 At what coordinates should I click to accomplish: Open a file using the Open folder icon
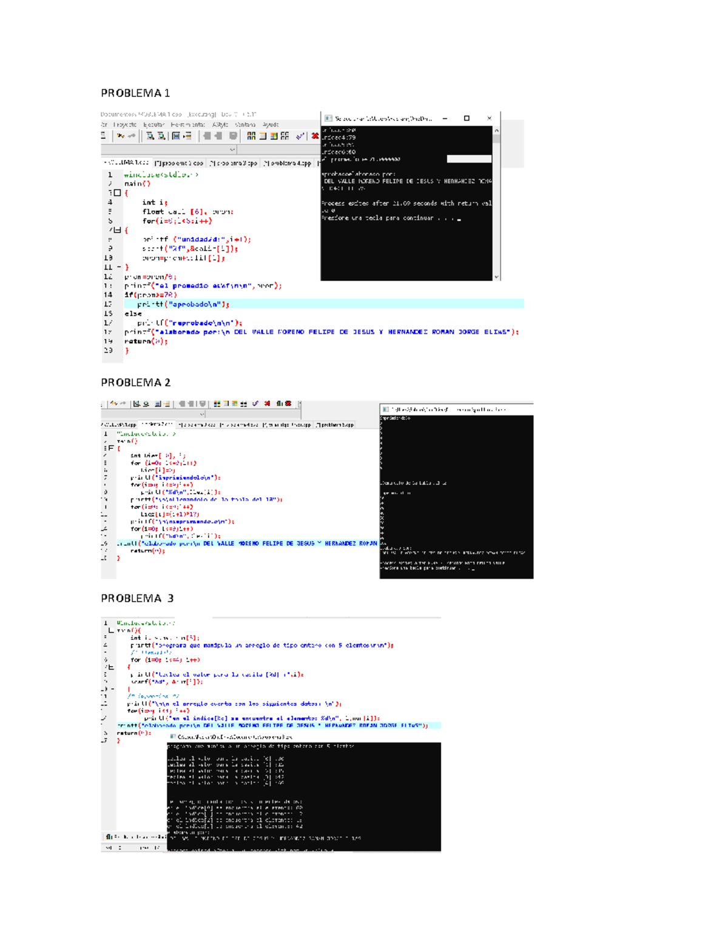point(103,136)
